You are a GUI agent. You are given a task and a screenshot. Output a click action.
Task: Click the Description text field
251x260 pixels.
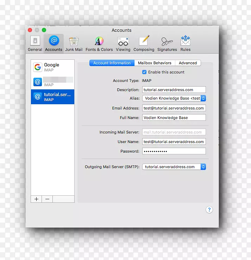coord(174,90)
